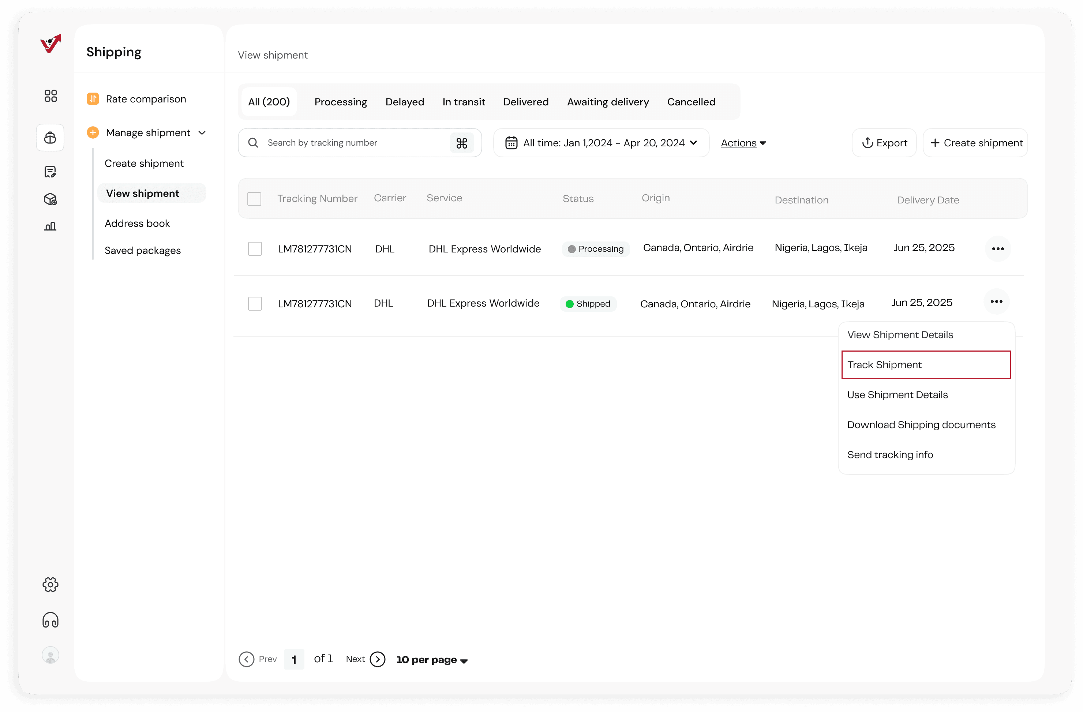
Task: Open the Actions dropdown
Action: pyautogui.click(x=743, y=143)
